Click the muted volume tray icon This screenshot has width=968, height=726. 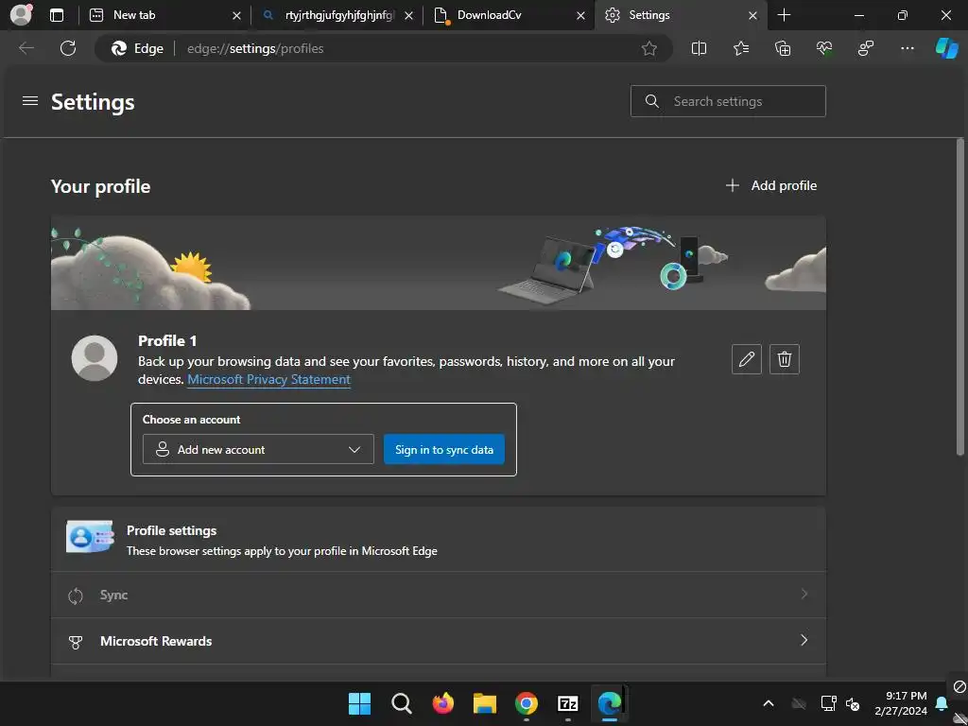pyautogui.click(x=853, y=703)
